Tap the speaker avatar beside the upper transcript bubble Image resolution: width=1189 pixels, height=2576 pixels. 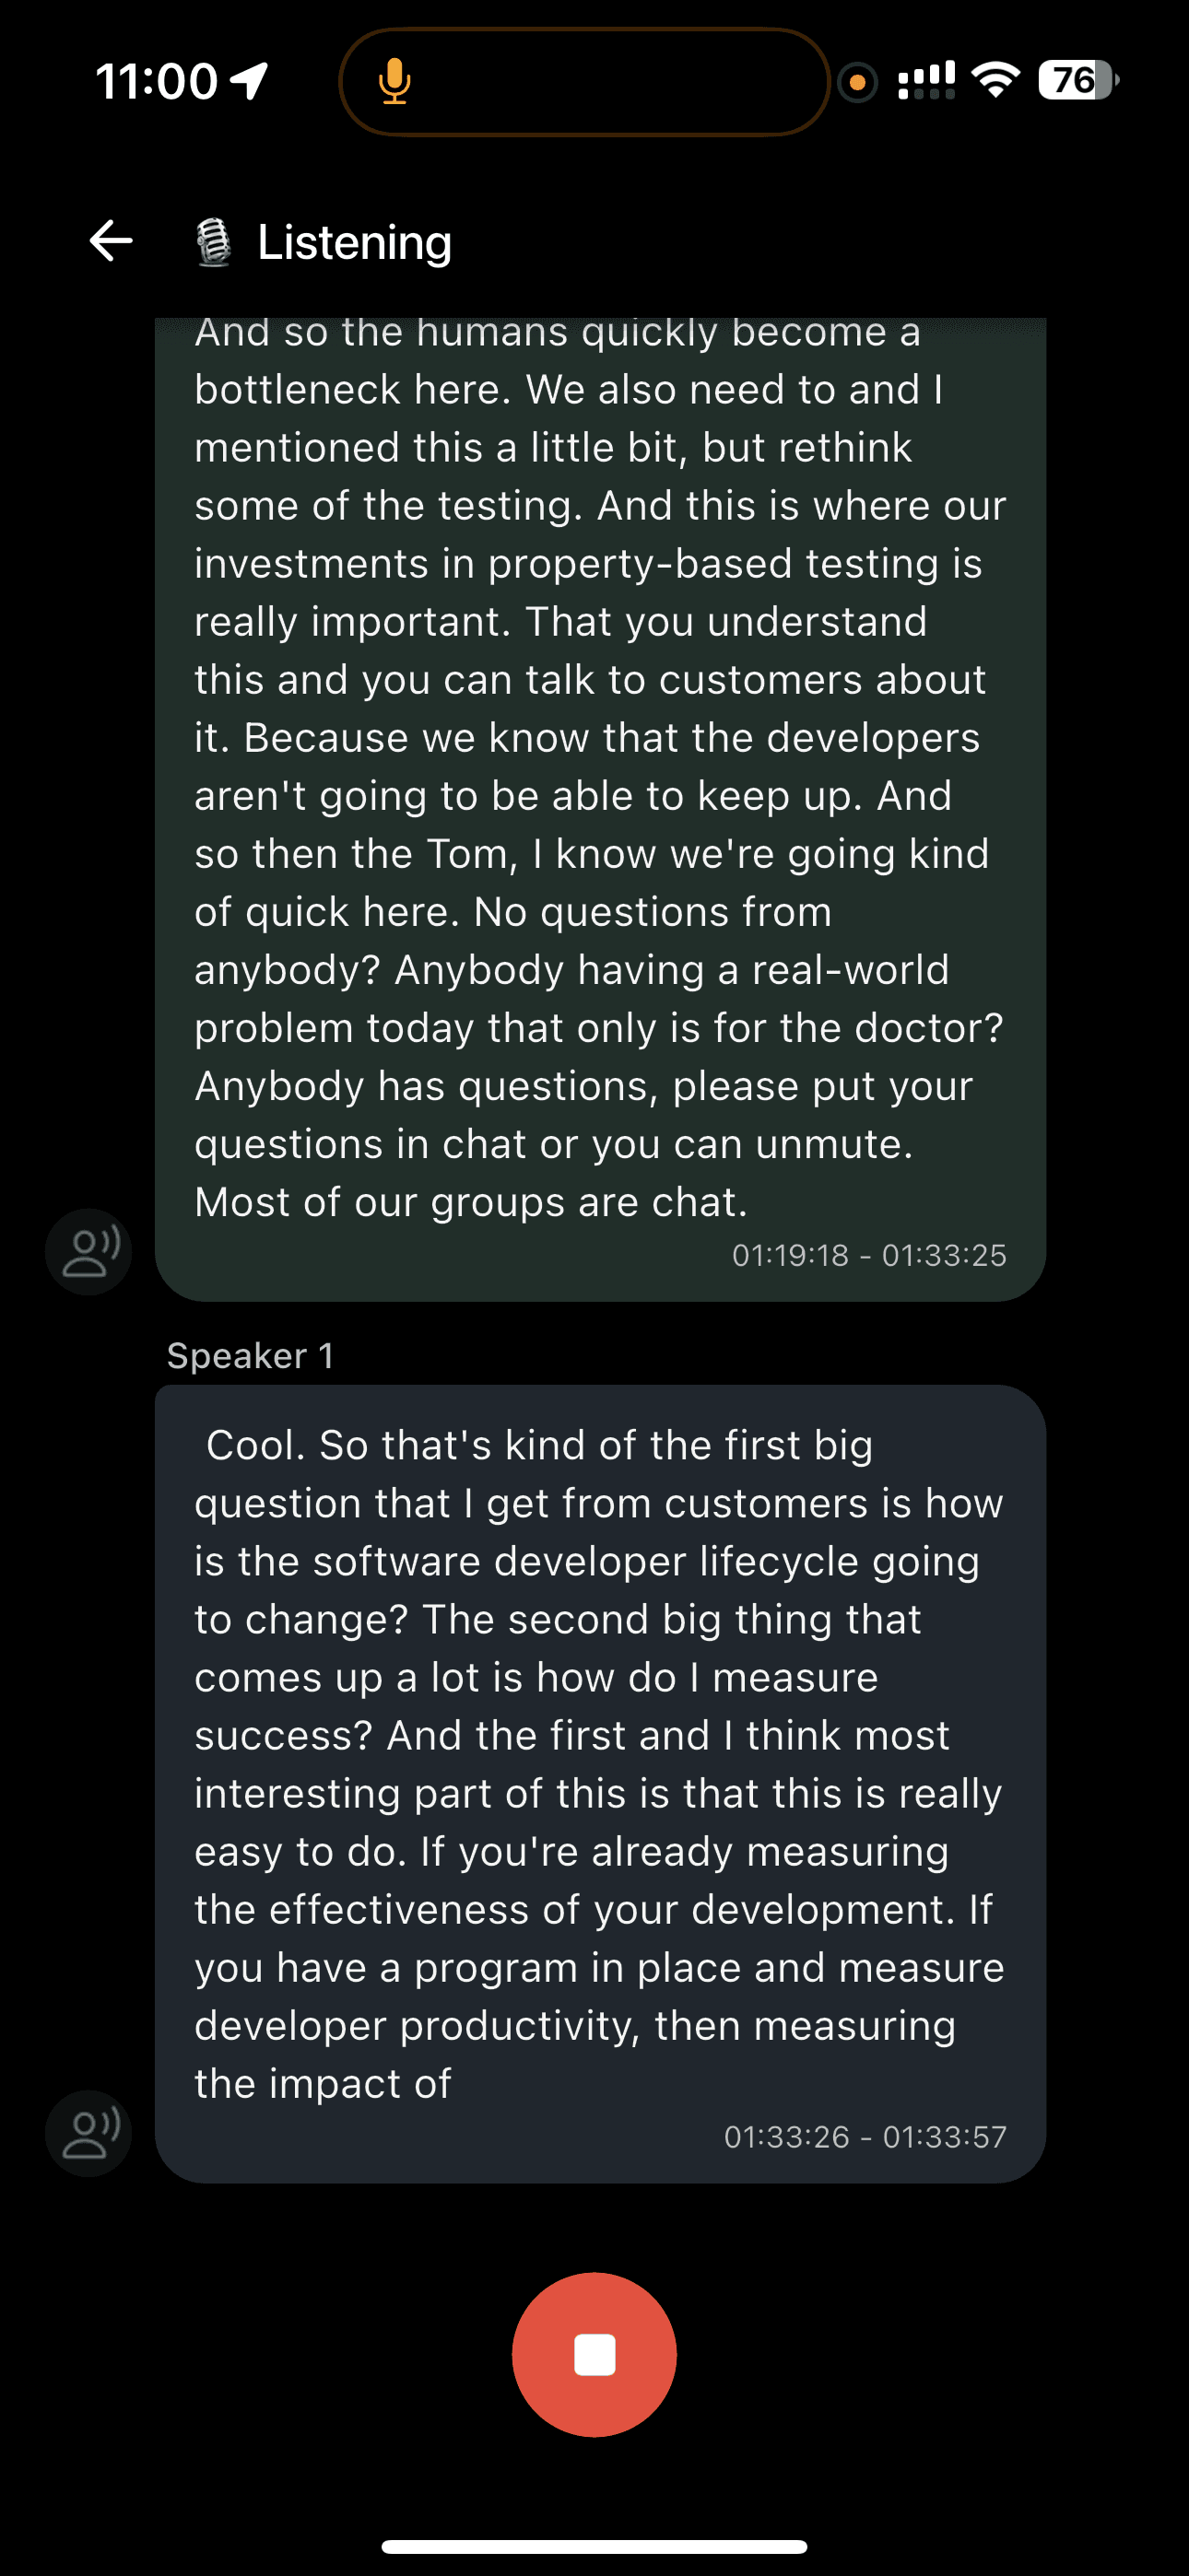tap(89, 1252)
